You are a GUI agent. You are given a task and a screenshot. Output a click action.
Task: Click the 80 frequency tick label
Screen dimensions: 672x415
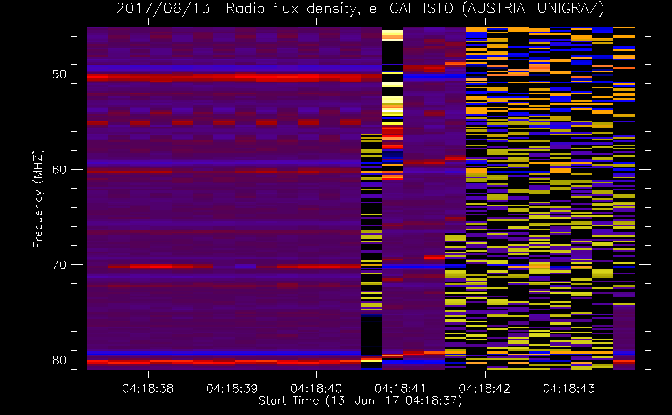tap(59, 360)
